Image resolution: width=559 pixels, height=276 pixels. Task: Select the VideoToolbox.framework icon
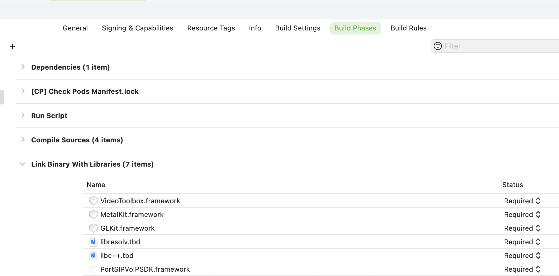click(93, 201)
